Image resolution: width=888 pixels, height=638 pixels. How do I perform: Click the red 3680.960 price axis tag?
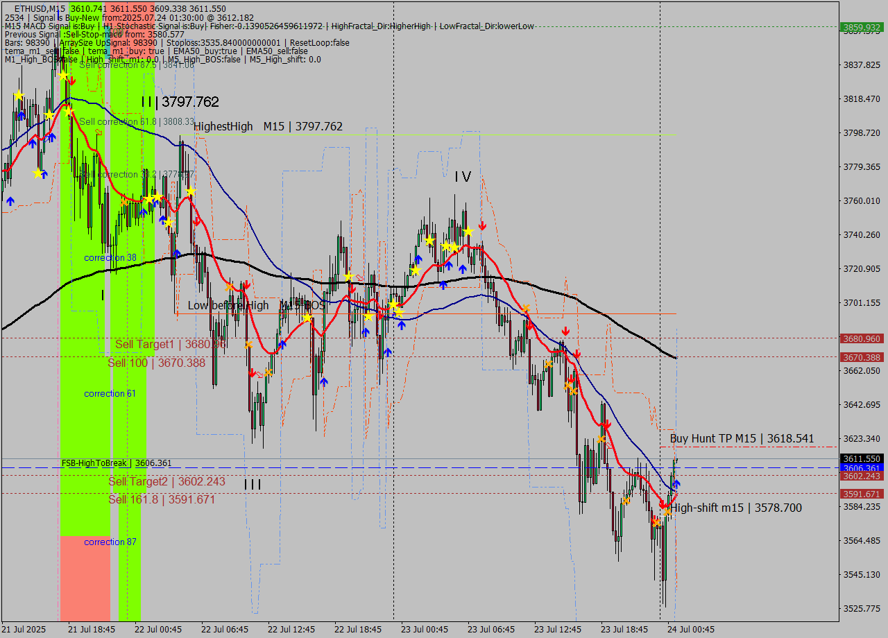tap(861, 338)
